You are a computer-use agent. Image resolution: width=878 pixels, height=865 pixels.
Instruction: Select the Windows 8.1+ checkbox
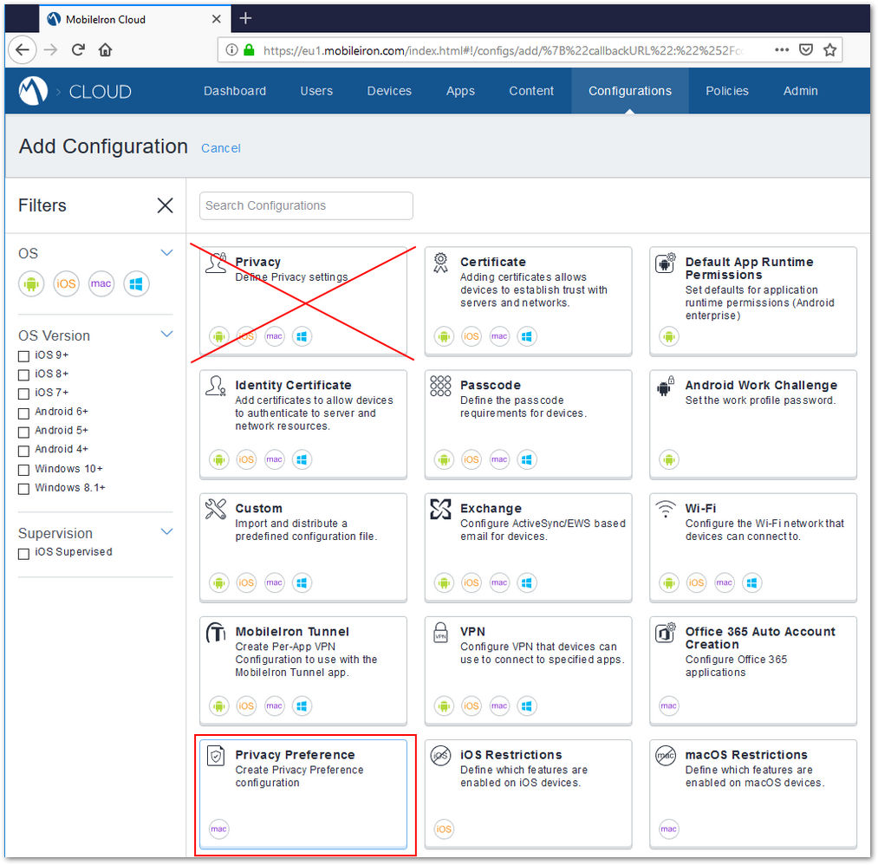coord(23,489)
